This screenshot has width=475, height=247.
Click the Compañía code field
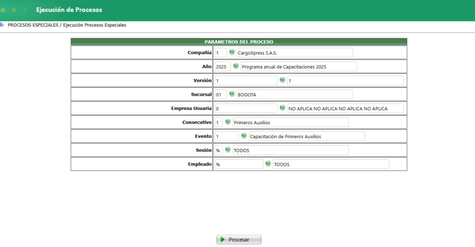(221, 53)
